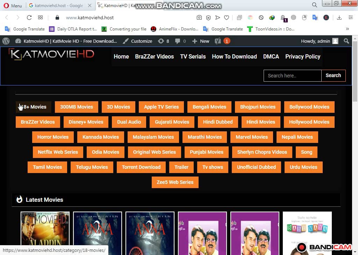Open How To Download navigation item

(x=234, y=56)
